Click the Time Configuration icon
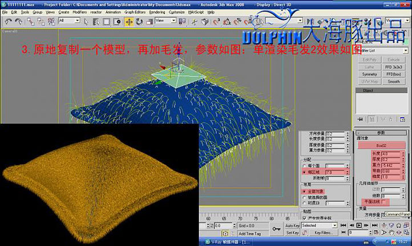This screenshot has height=246, width=412. 377,232
